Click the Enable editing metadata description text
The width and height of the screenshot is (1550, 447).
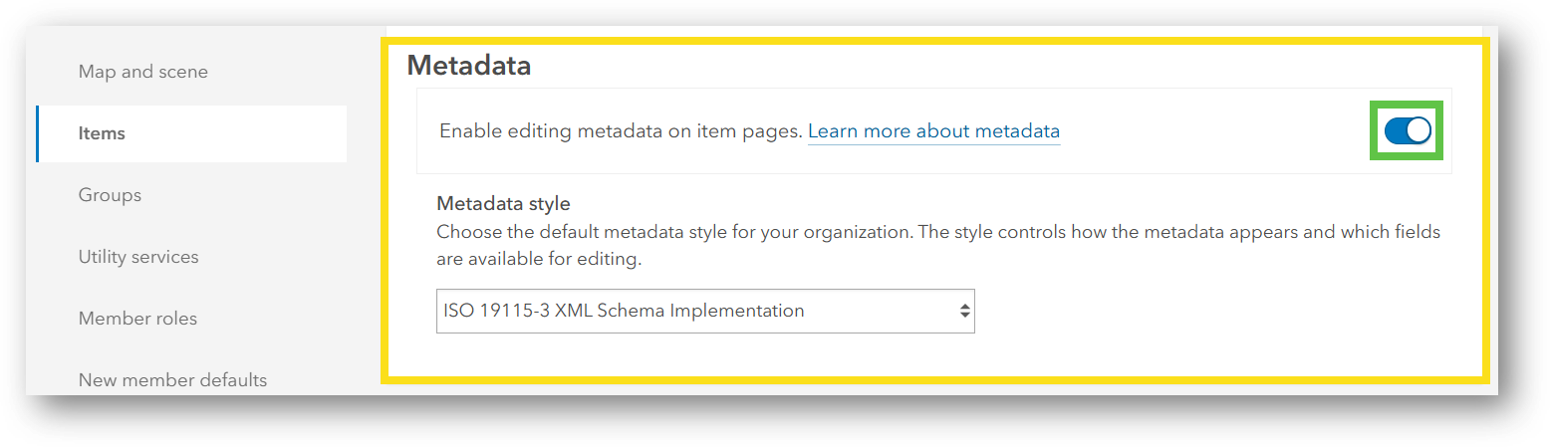(x=621, y=131)
